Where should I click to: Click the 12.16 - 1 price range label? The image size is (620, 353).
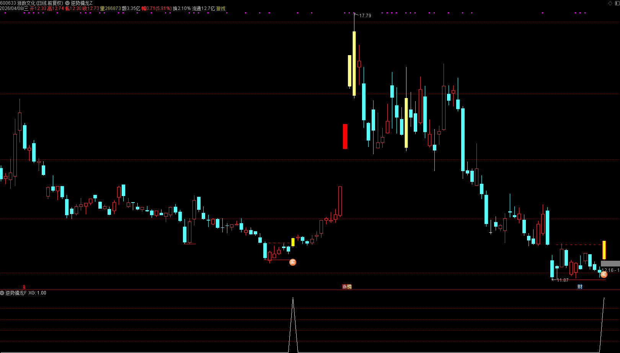coord(610,270)
